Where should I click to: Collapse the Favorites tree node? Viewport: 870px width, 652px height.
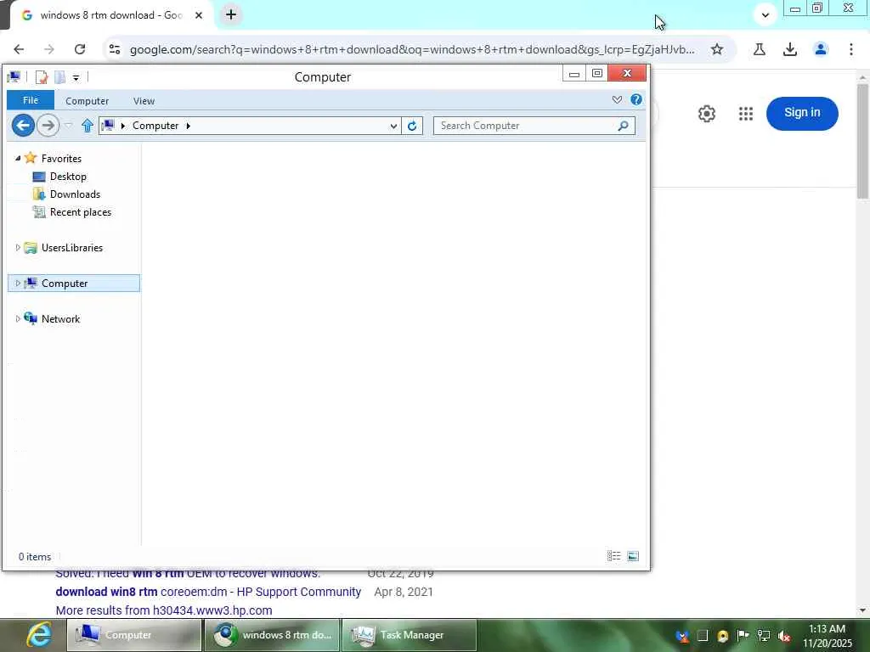click(x=18, y=159)
